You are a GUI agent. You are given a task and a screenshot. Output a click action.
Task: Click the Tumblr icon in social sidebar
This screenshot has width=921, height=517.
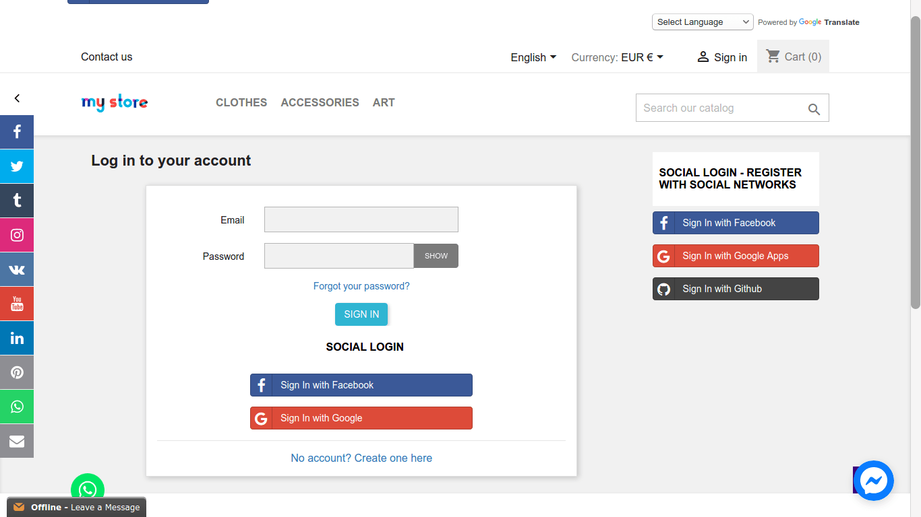tap(17, 201)
